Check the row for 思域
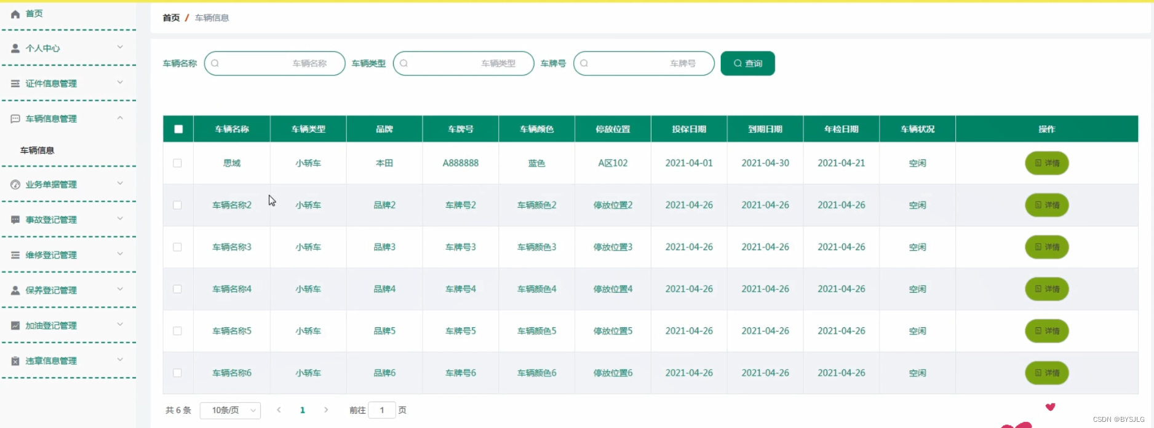The width and height of the screenshot is (1154, 428). pos(177,163)
